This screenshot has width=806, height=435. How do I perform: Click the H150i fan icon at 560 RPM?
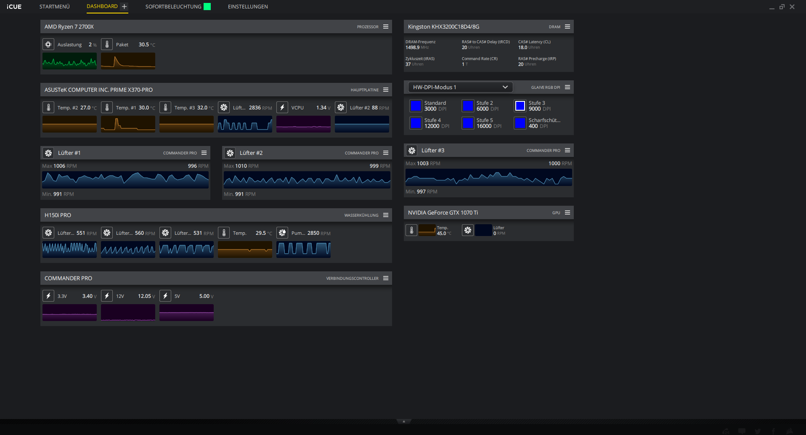tap(107, 233)
